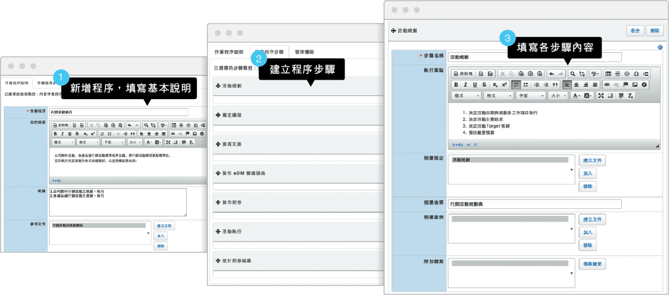
Task: Insert special character (Ω) in 目的摘要 editor
Action: pos(196,126)
